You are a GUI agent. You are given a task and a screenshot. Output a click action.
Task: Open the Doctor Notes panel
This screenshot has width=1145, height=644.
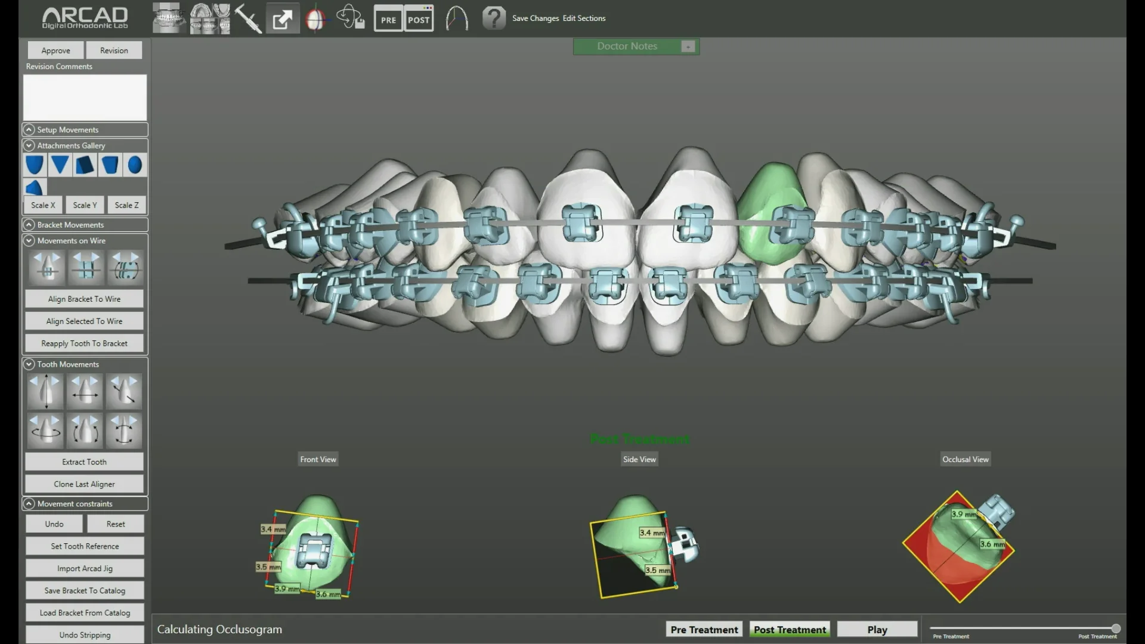(x=627, y=46)
